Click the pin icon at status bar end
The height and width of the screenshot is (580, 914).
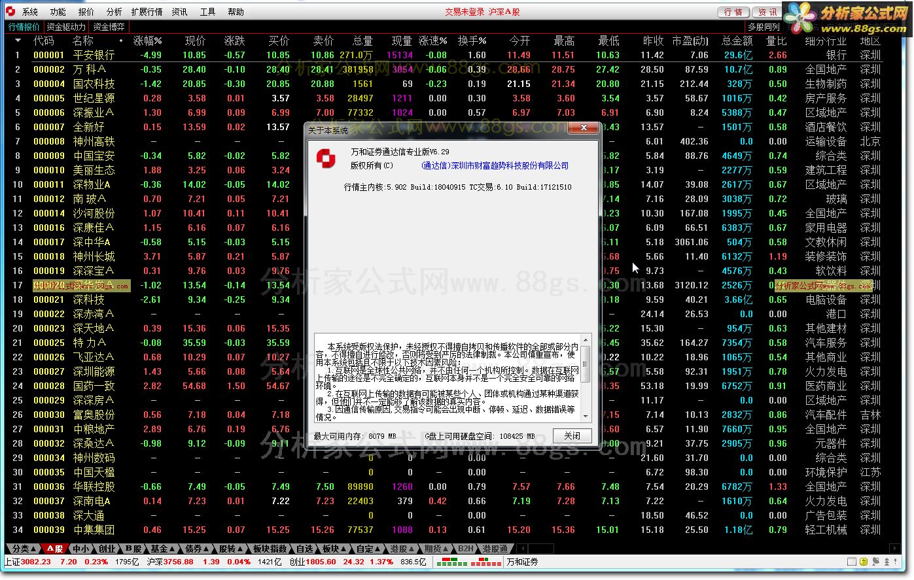click(x=896, y=562)
